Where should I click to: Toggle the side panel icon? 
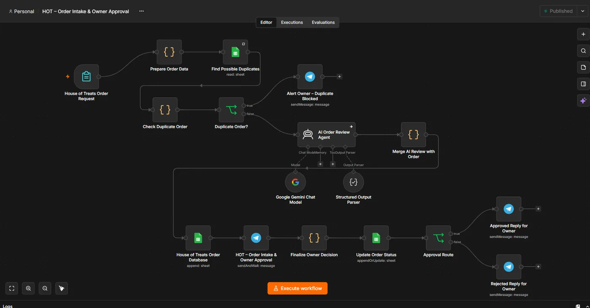(x=583, y=84)
